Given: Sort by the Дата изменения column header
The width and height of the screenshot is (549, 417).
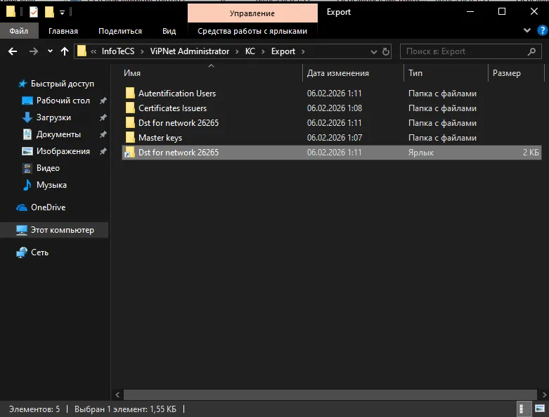Looking at the screenshot, I should 337,73.
